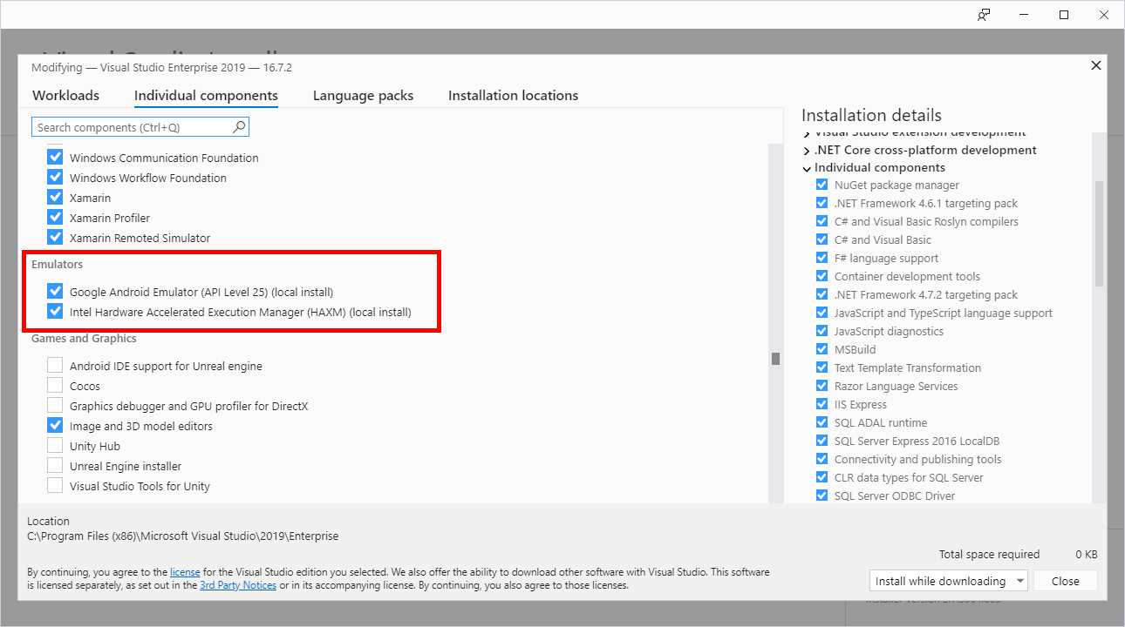
Task: Click the 3rd Party Notices link
Action: pyautogui.click(x=237, y=584)
